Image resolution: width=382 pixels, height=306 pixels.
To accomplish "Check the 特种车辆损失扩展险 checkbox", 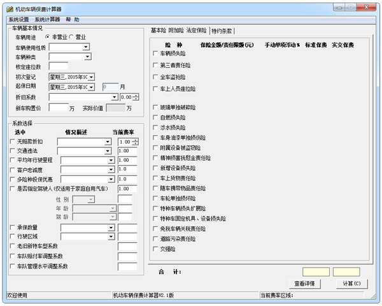I will [x=155, y=208].
